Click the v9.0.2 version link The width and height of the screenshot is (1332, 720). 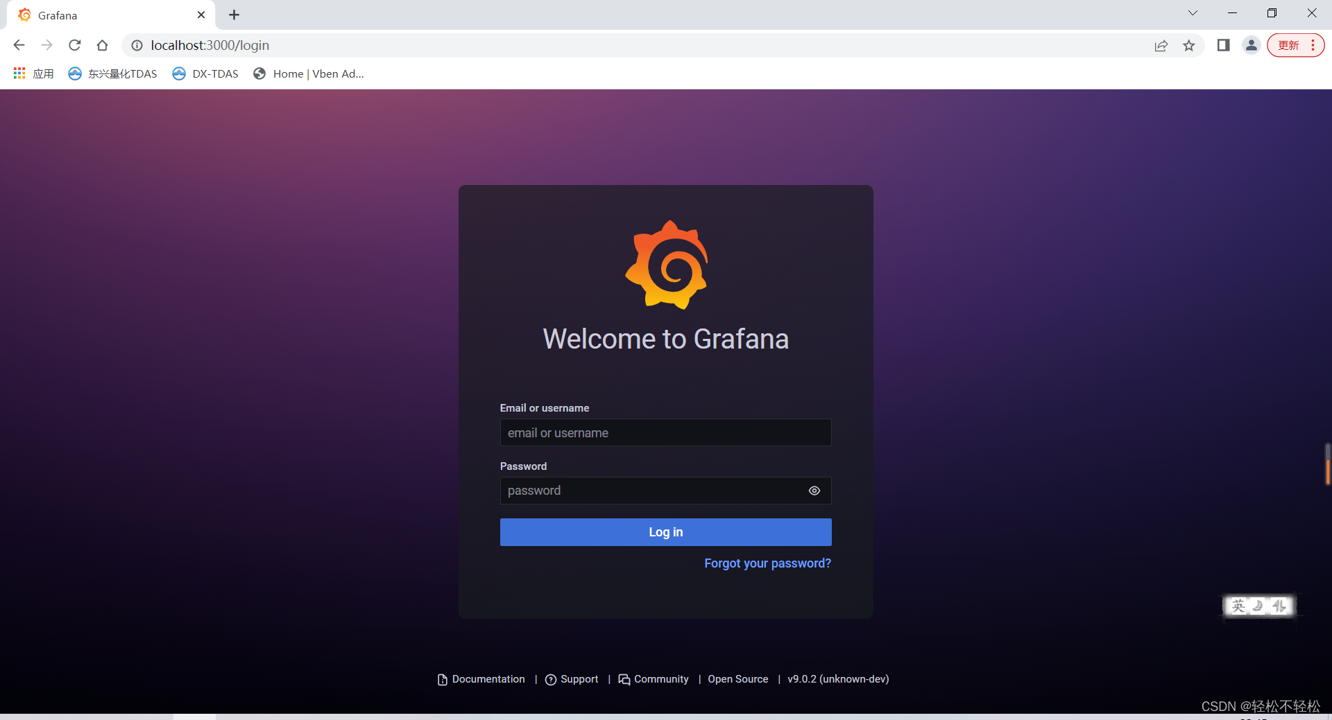[x=838, y=679]
